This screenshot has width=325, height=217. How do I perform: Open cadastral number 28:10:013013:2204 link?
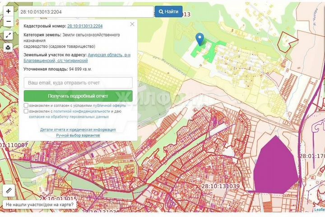[x=85, y=27]
